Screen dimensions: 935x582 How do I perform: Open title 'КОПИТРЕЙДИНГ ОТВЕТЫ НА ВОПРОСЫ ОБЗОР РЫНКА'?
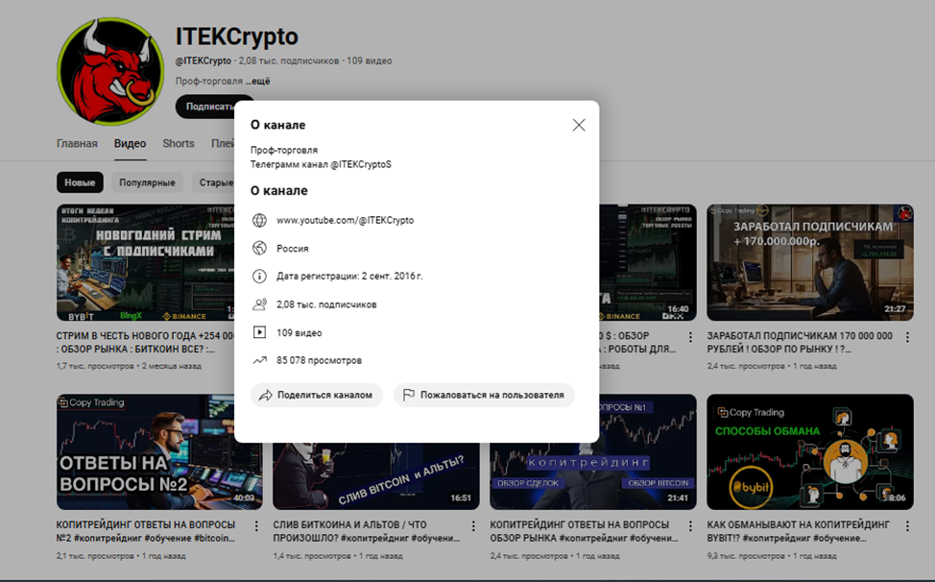(584, 531)
